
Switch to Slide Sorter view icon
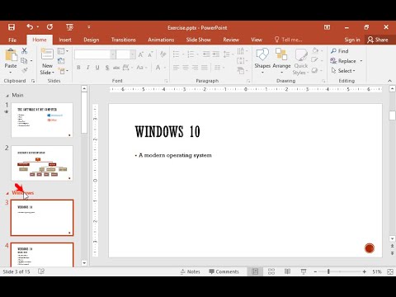point(271,271)
